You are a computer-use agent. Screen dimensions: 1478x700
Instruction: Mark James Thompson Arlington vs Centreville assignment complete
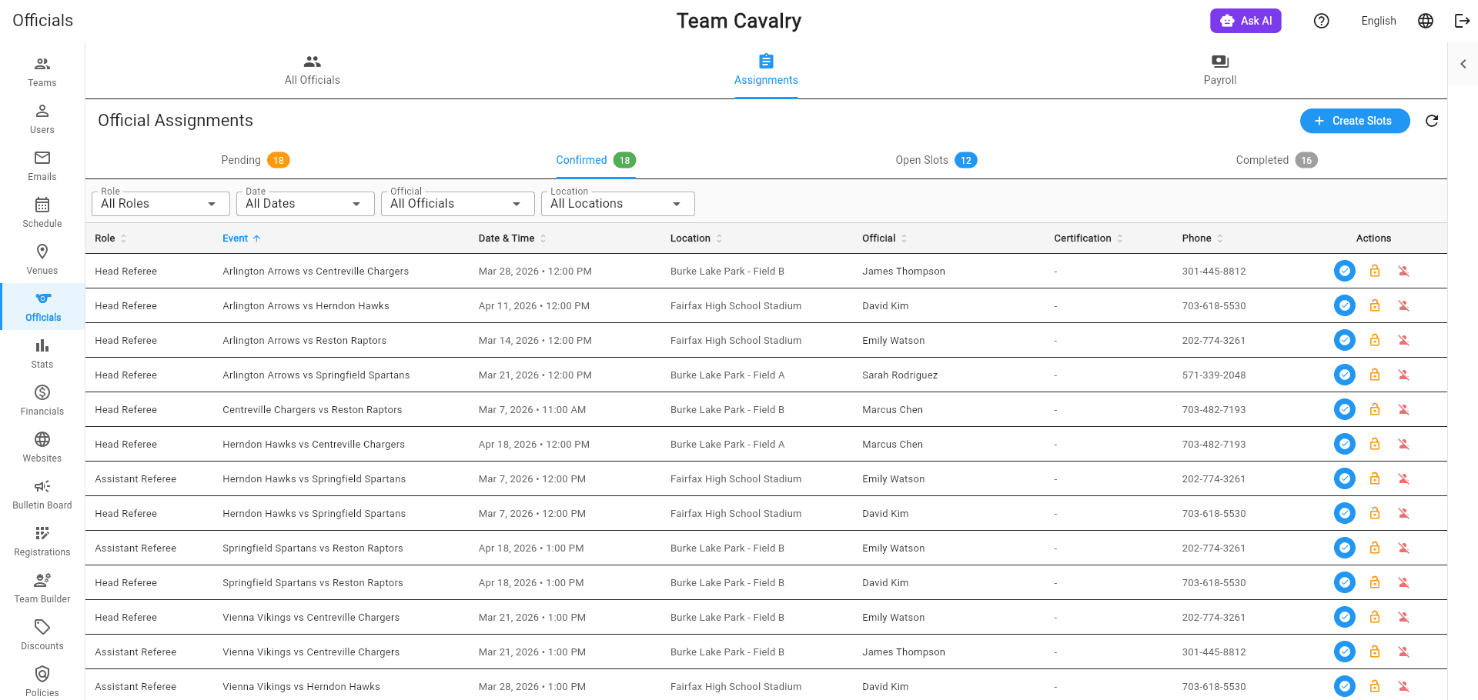click(1345, 271)
